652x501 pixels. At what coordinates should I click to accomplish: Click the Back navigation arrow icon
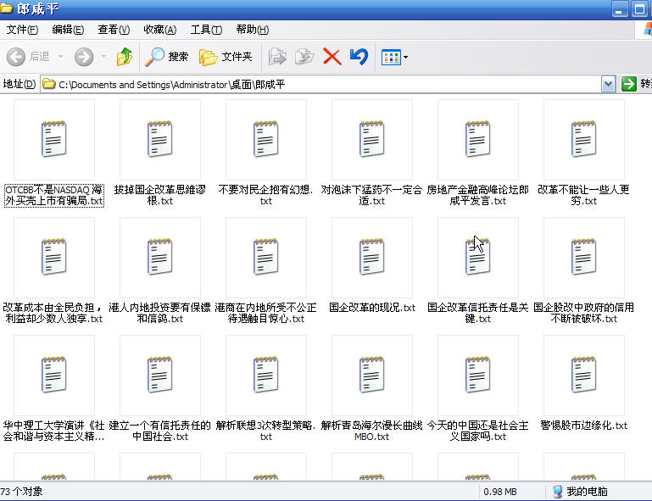[16, 57]
